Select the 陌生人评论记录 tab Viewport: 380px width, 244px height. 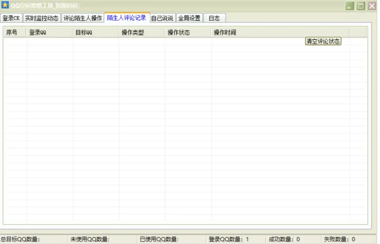(x=126, y=18)
